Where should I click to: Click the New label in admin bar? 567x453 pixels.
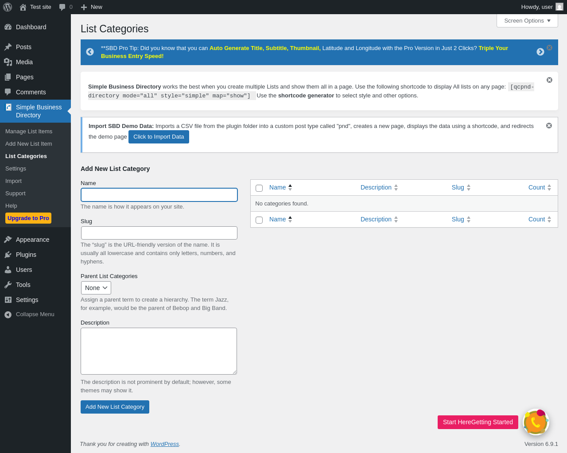click(97, 7)
